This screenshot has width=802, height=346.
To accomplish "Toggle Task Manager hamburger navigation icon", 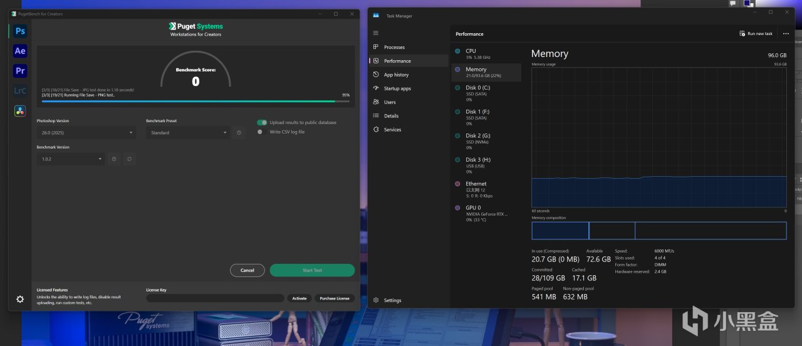I will point(376,33).
